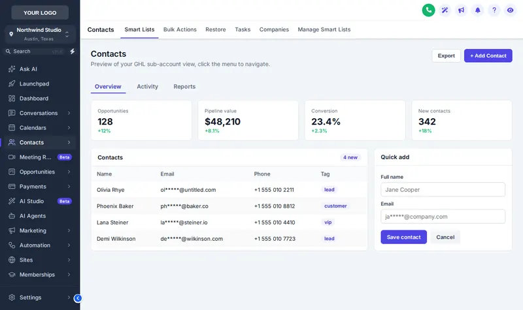Screen dimensions: 523x310
Task: Click the 4 new badge
Action: [x=350, y=157]
